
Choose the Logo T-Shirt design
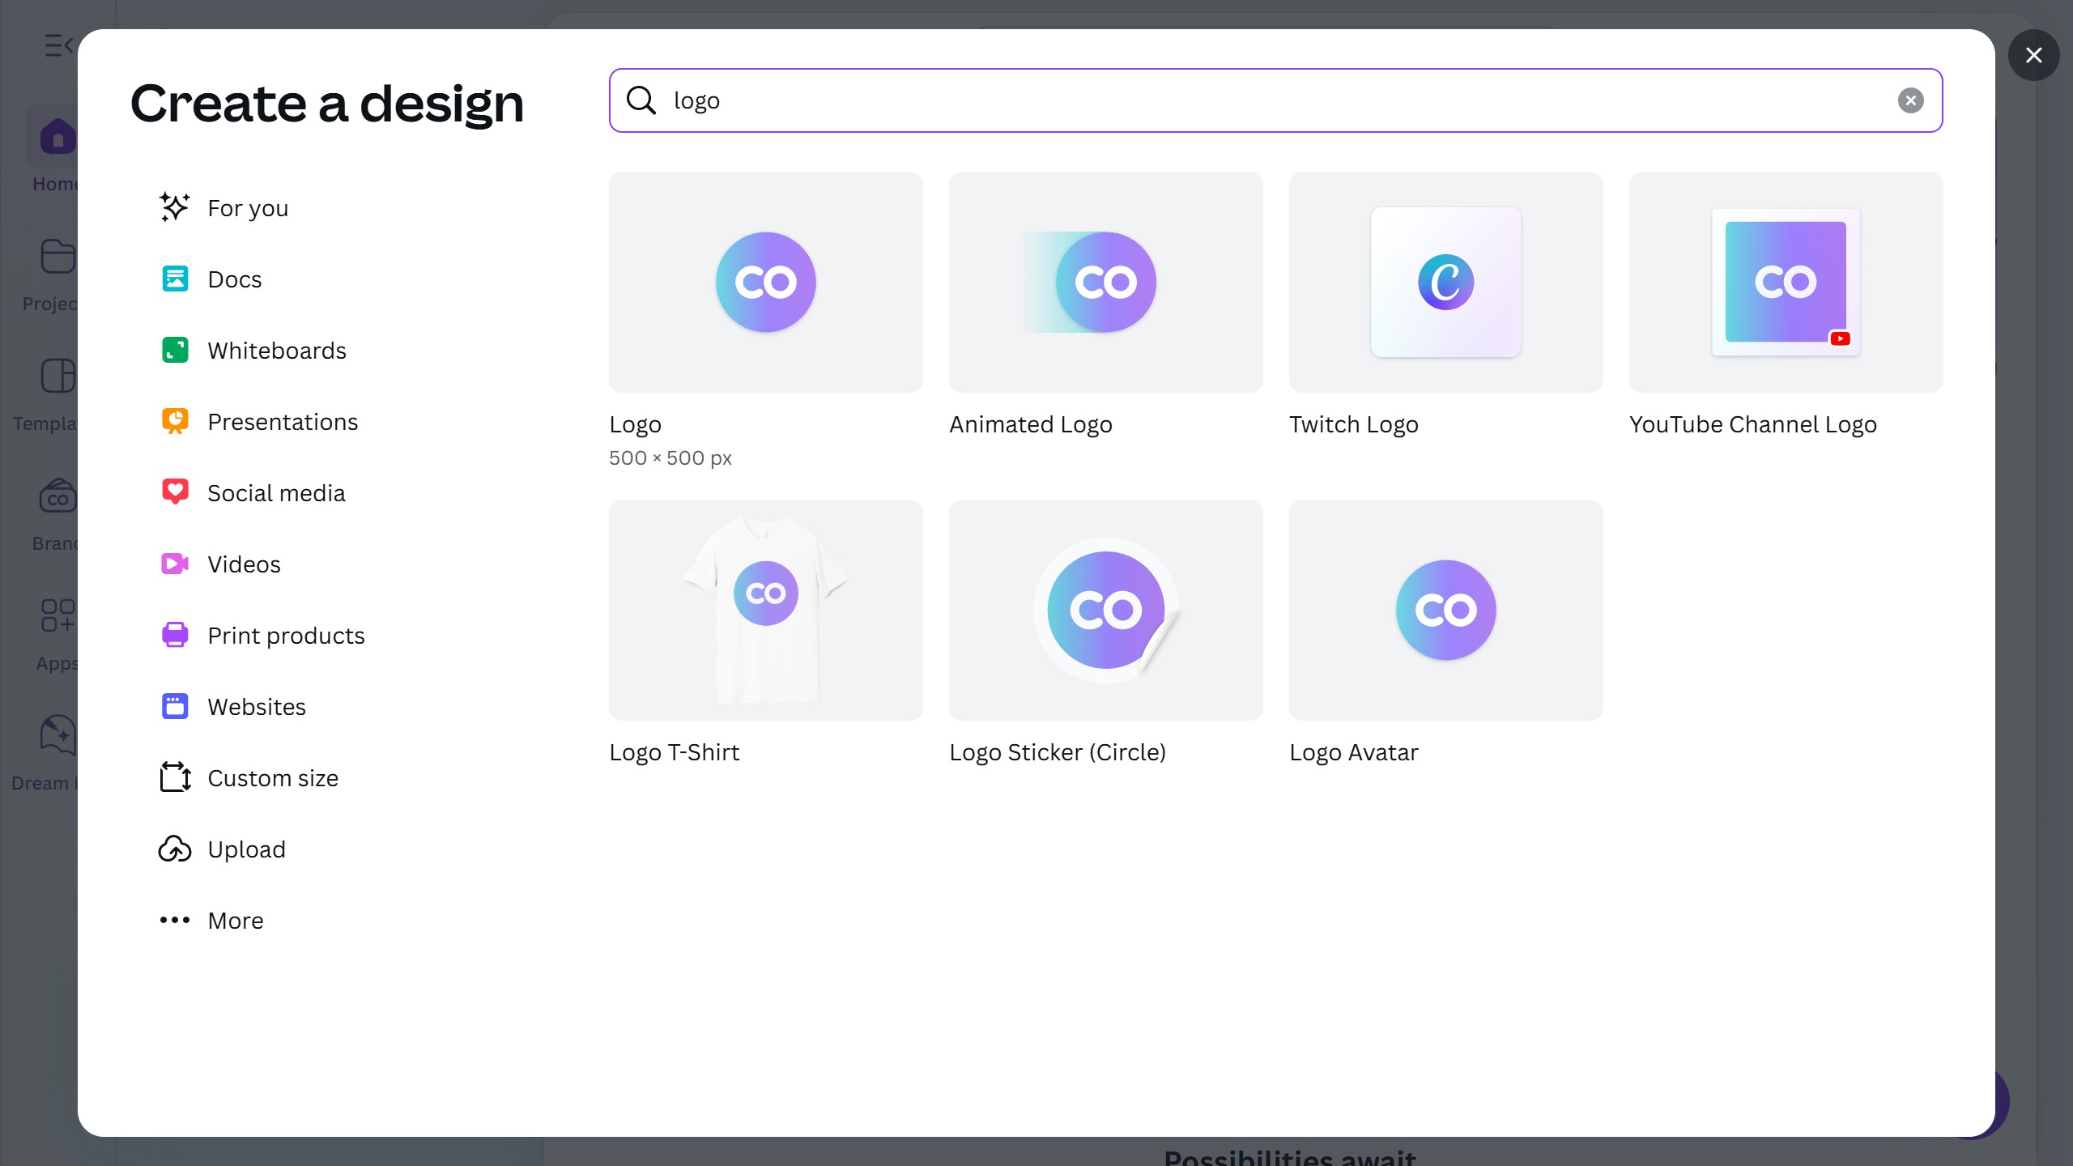(765, 611)
